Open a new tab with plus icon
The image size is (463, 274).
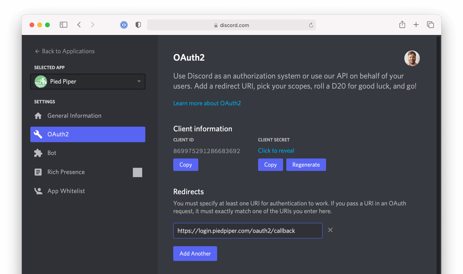[416, 25]
